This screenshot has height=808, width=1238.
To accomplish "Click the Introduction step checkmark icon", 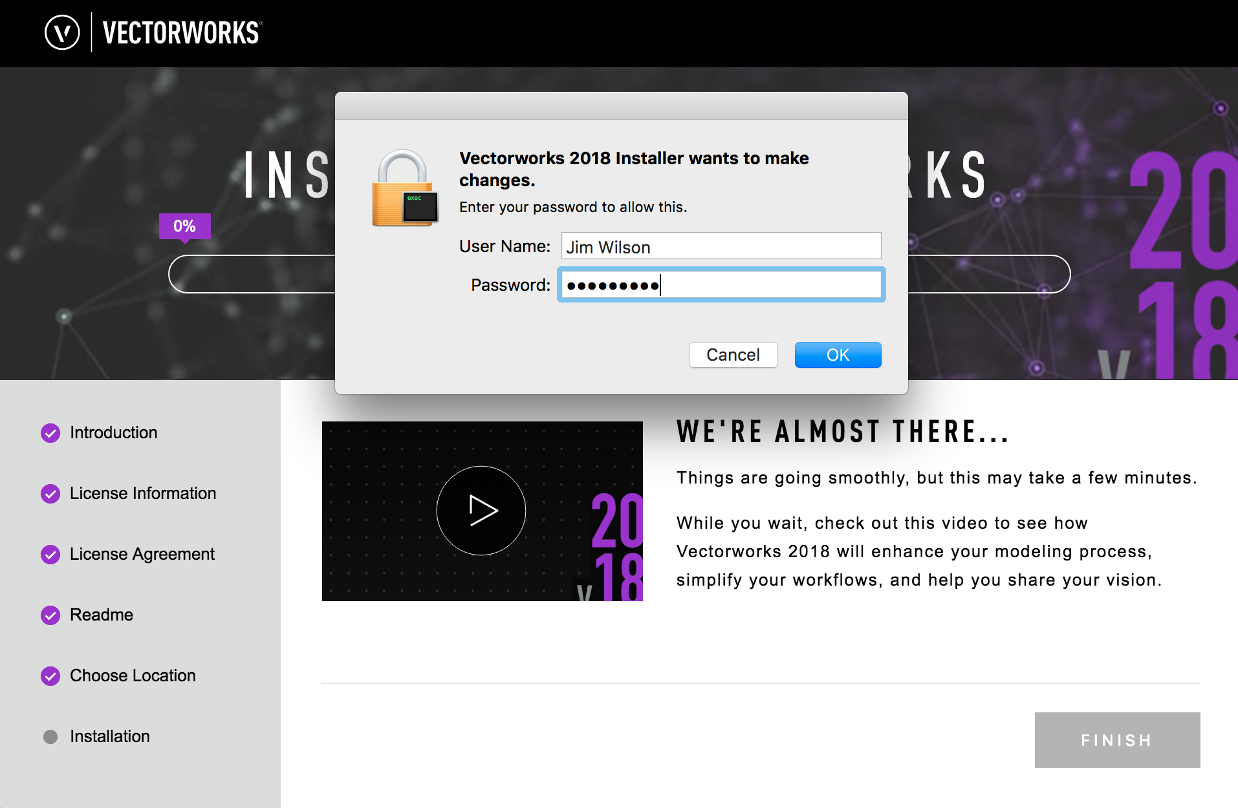I will [50, 433].
